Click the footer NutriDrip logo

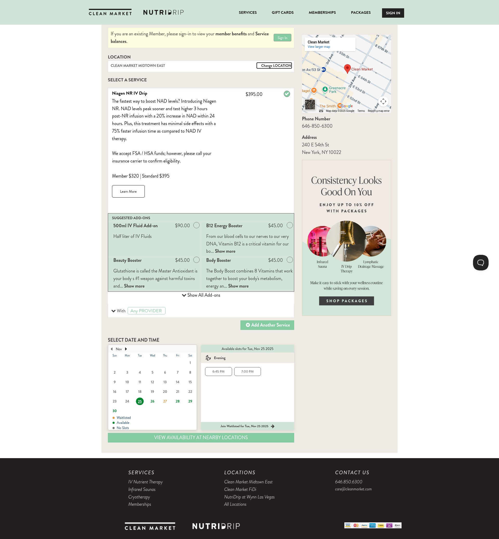click(x=216, y=526)
